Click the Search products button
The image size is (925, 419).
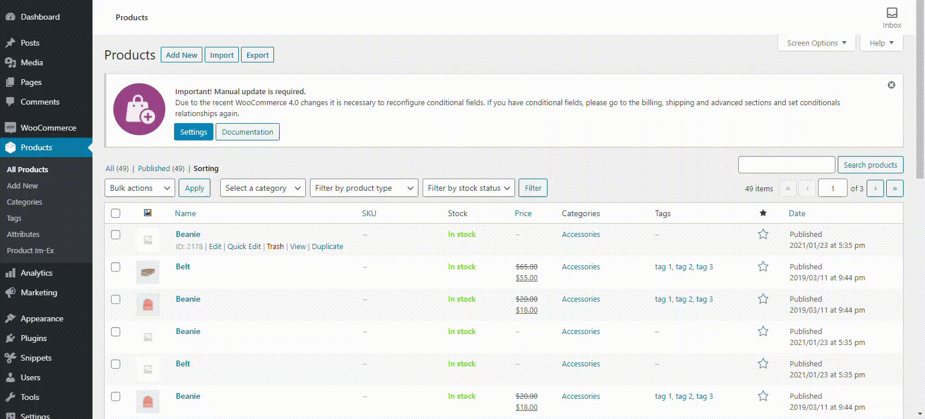870,165
